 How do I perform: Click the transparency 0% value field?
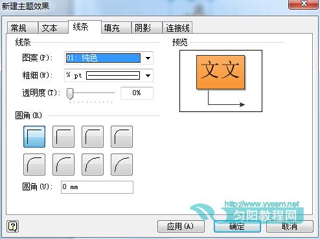(x=137, y=93)
